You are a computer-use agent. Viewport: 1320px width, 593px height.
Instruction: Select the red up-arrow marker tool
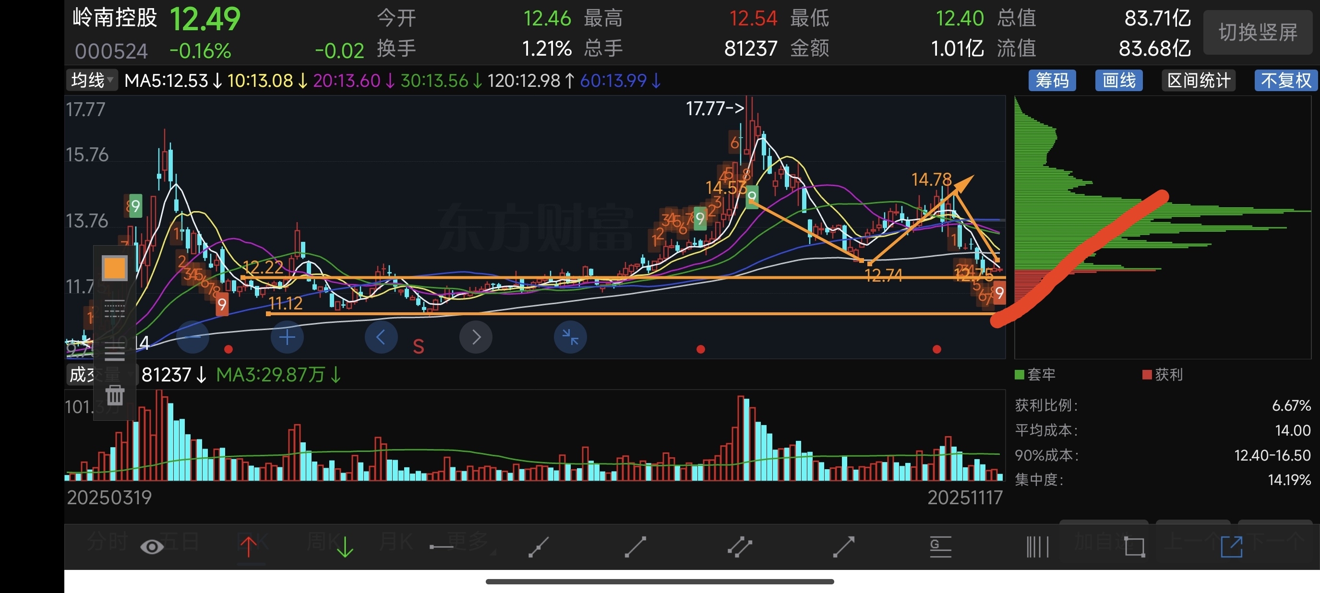(249, 547)
